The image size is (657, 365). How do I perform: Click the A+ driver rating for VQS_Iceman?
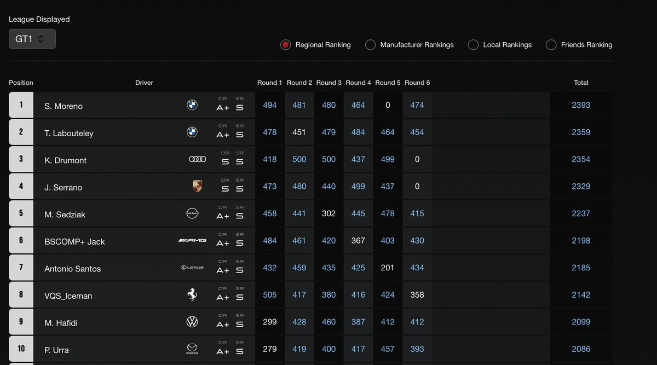tap(223, 298)
